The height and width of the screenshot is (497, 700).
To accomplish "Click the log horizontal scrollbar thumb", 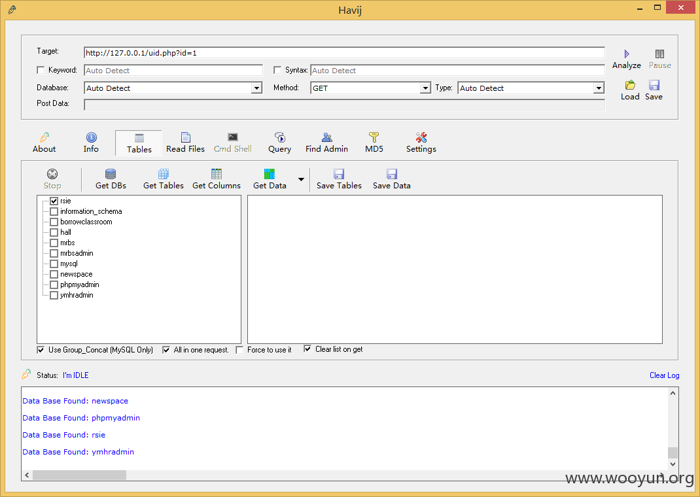I will pyautogui.click(x=79, y=475).
